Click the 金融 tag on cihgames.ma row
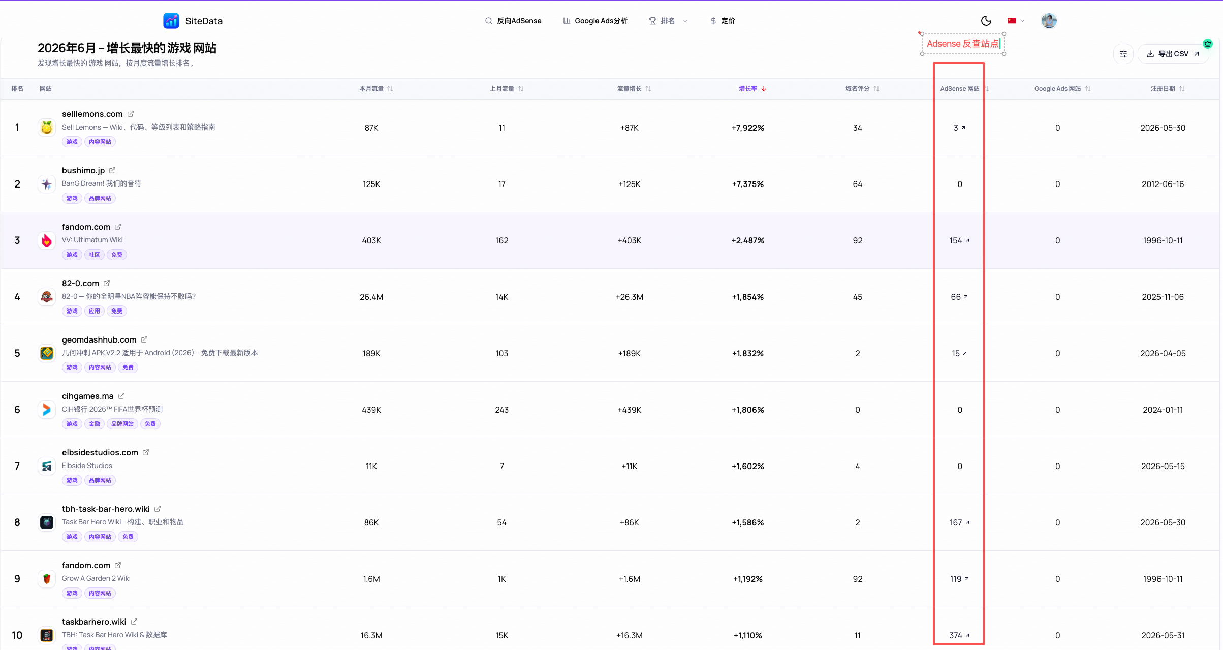Viewport: 1223px width, 650px height. [95, 424]
